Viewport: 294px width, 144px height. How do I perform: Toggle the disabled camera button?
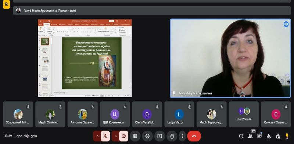tap(123, 136)
